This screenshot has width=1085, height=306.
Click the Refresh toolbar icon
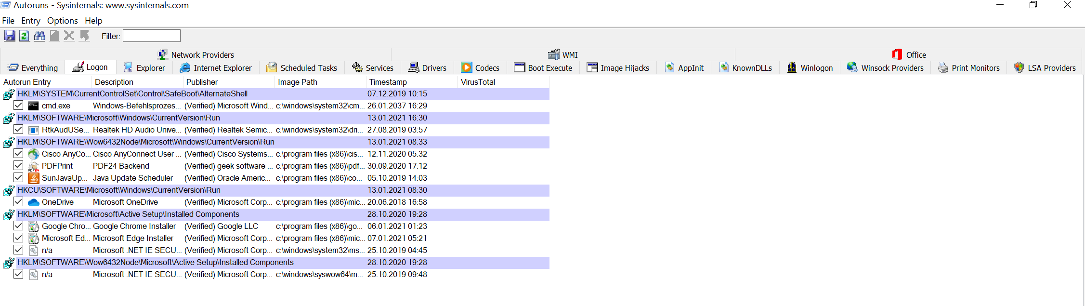24,36
